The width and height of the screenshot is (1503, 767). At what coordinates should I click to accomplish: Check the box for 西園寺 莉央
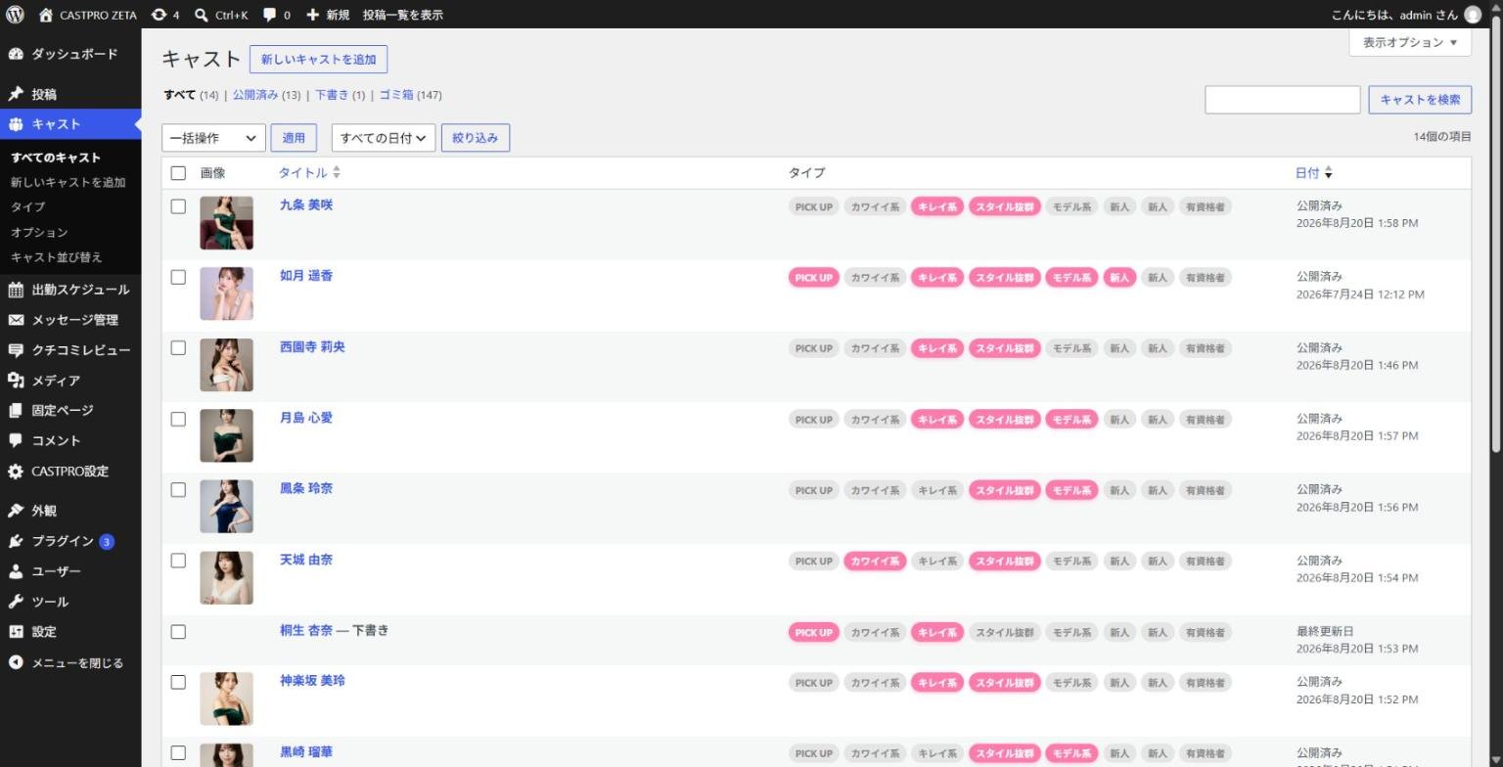178,347
